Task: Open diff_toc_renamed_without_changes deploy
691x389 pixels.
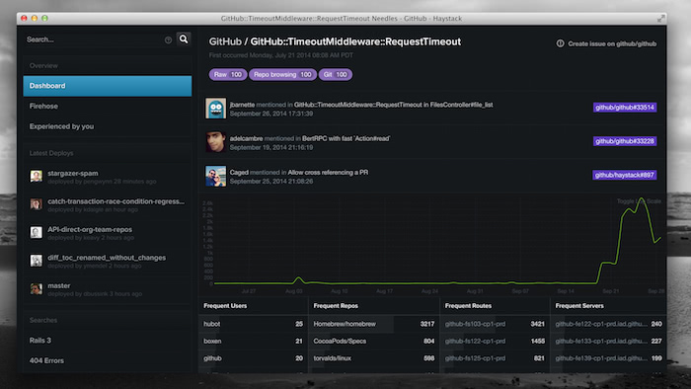Action: tap(107, 262)
